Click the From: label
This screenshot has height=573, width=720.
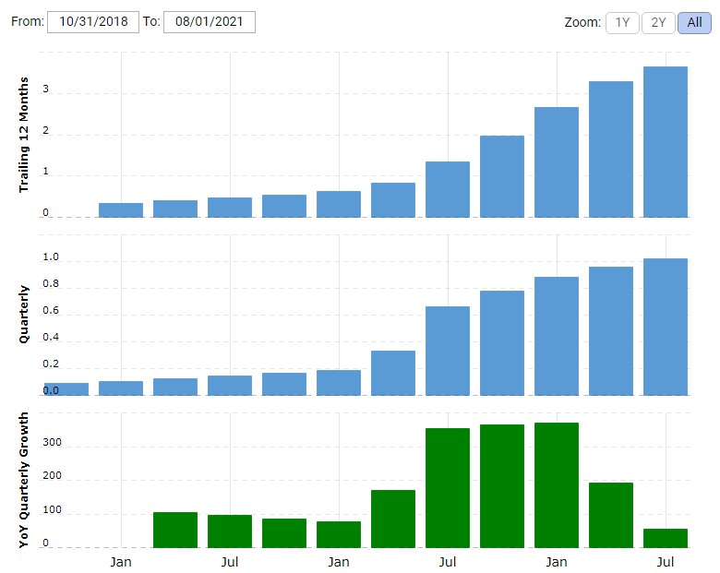click(x=28, y=21)
